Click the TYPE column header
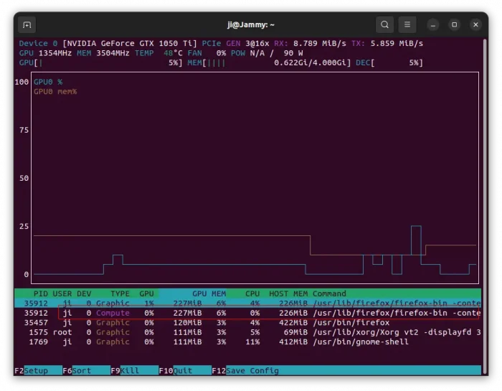 coord(120,293)
